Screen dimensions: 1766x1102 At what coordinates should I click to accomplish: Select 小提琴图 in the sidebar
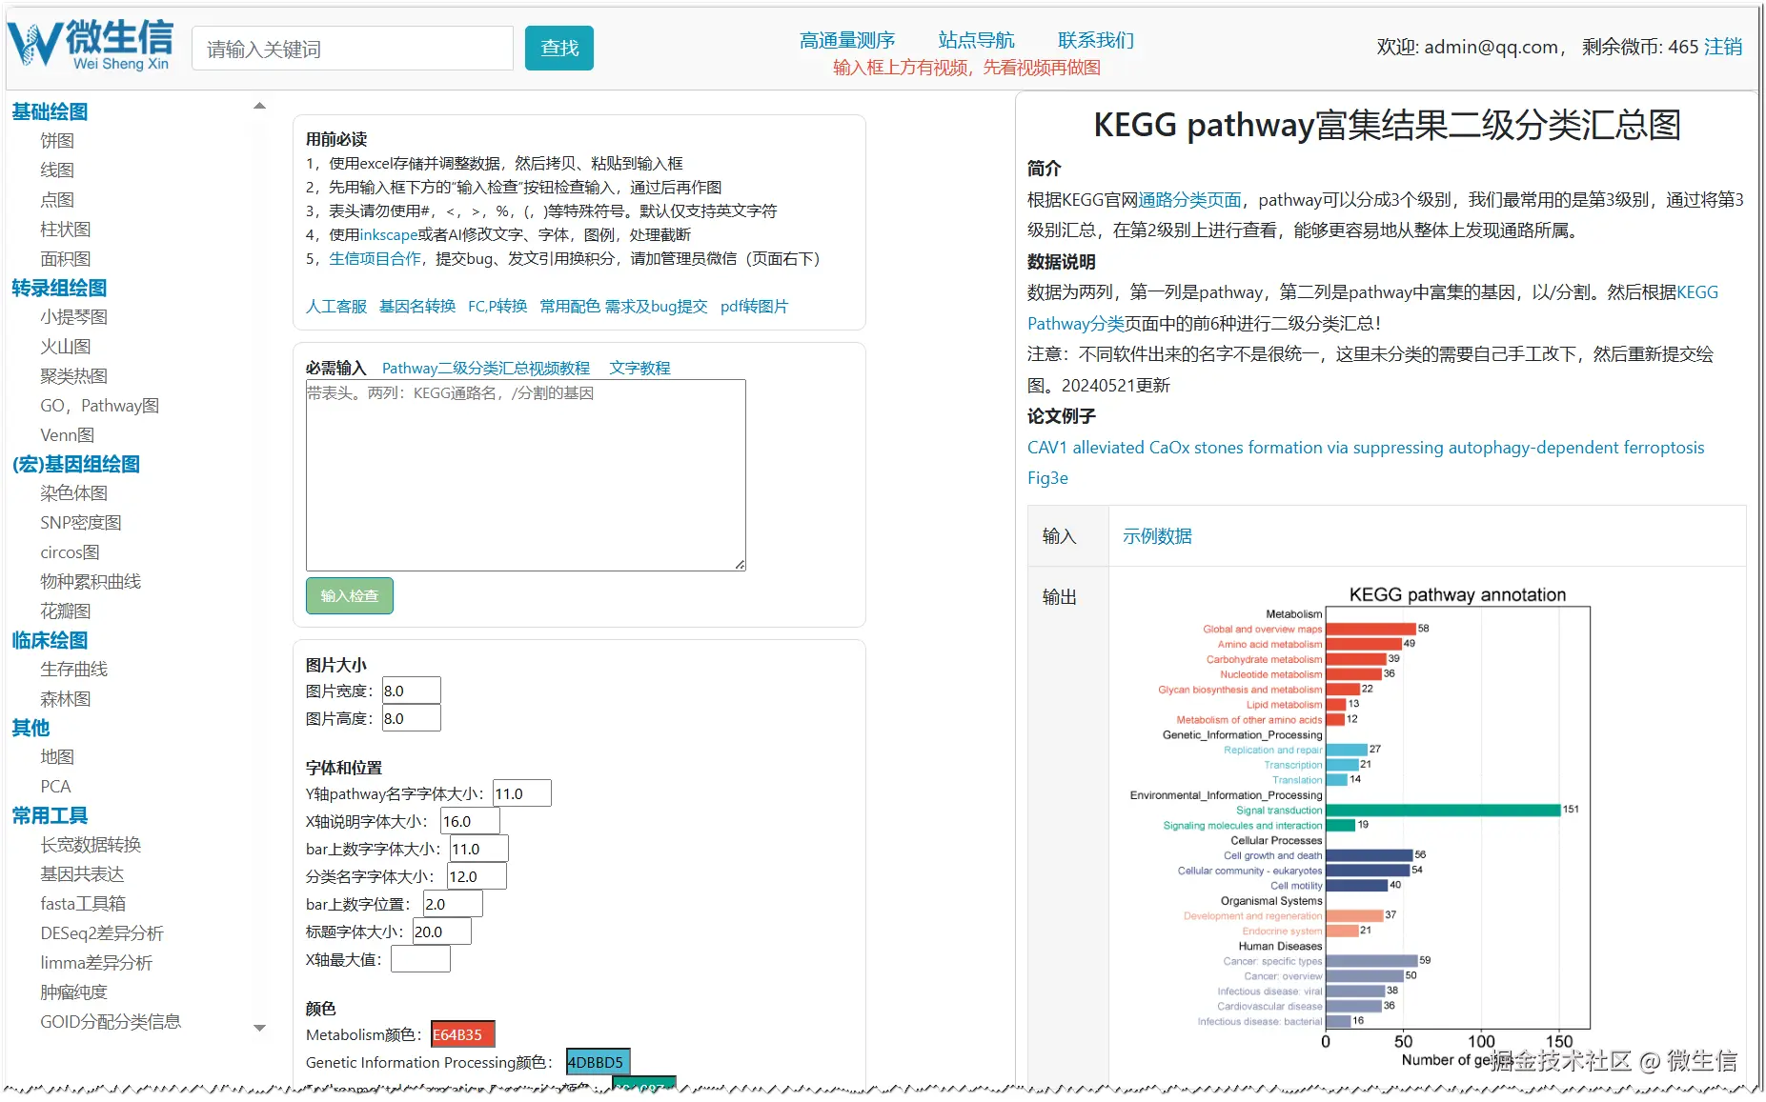(x=74, y=317)
